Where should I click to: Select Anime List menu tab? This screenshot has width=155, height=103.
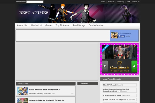click(x=22, y=25)
